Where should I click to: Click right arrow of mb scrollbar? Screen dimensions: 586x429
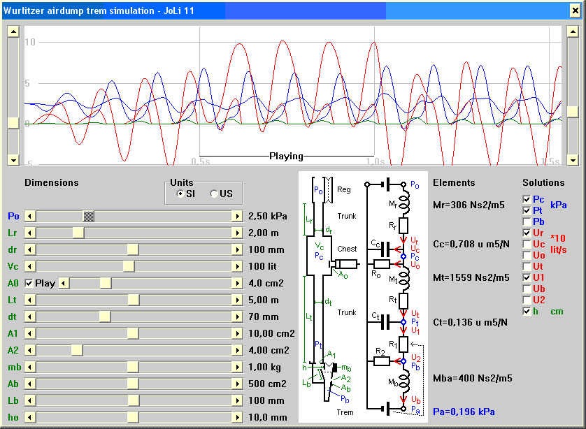click(237, 367)
